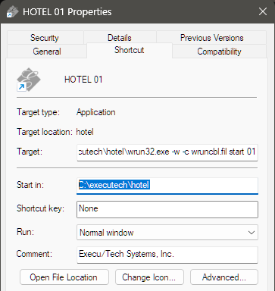Select the General tab
This screenshot has width=275, height=291.
tap(47, 52)
